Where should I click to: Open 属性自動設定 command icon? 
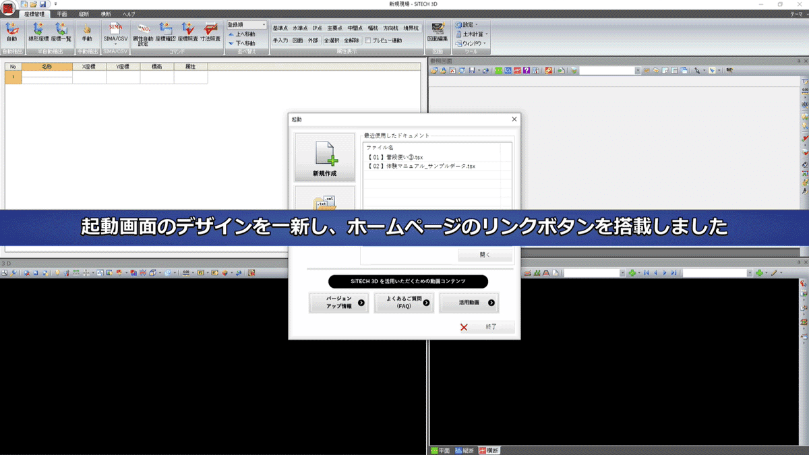point(143,34)
